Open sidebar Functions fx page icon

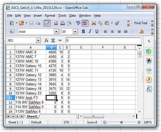coord(149,89)
